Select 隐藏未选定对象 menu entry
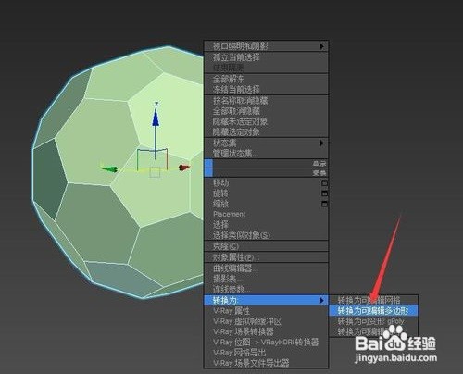This screenshot has width=463, height=374. 266,121
